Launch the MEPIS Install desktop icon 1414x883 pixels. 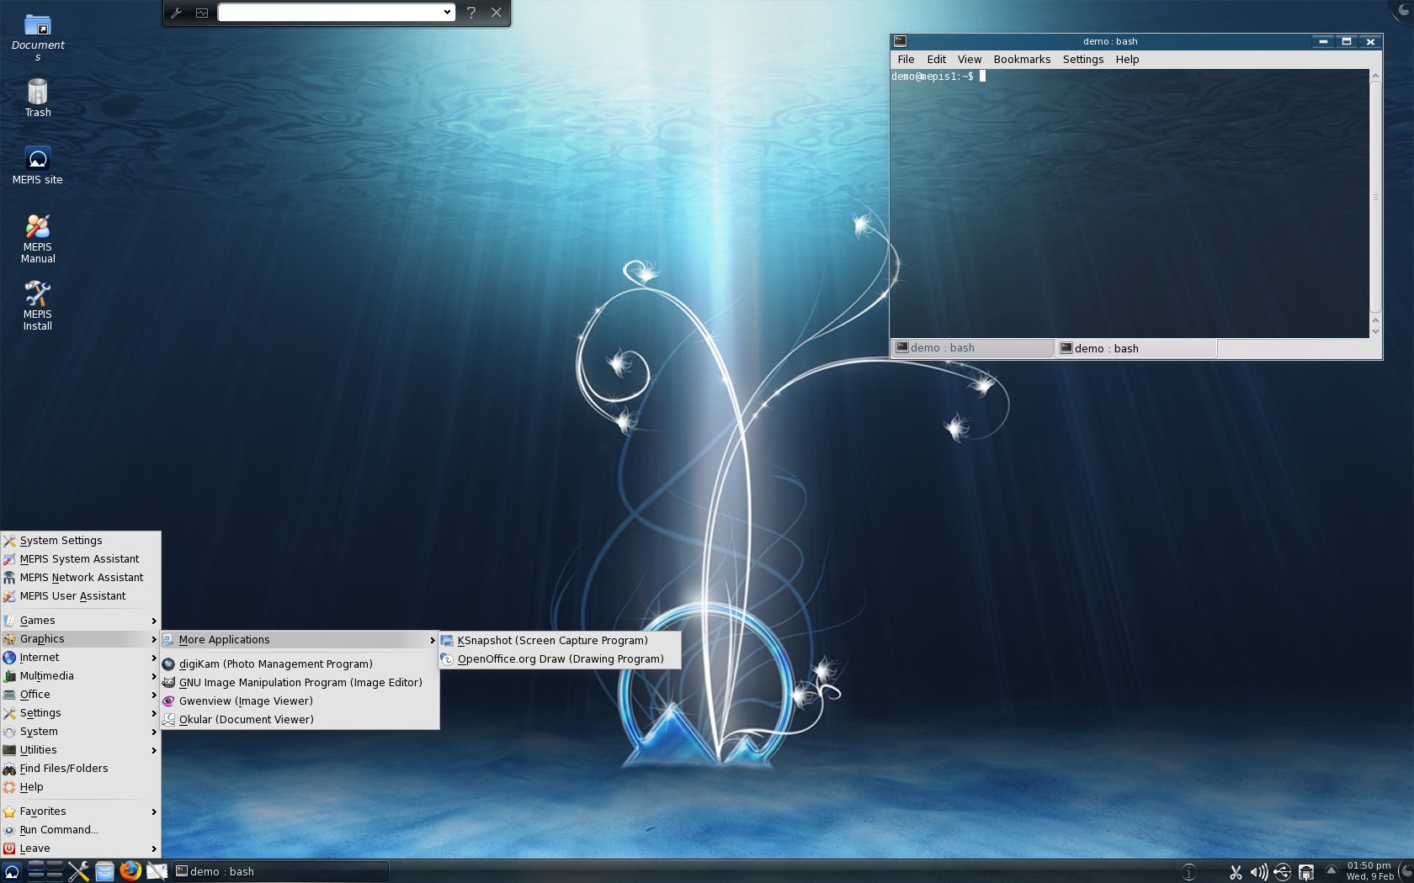pos(37,306)
